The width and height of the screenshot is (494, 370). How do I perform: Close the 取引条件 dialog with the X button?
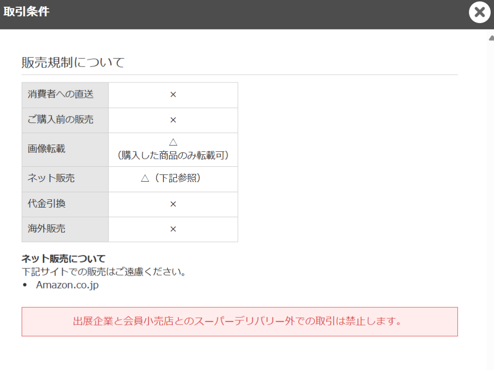pyautogui.click(x=479, y=13)
